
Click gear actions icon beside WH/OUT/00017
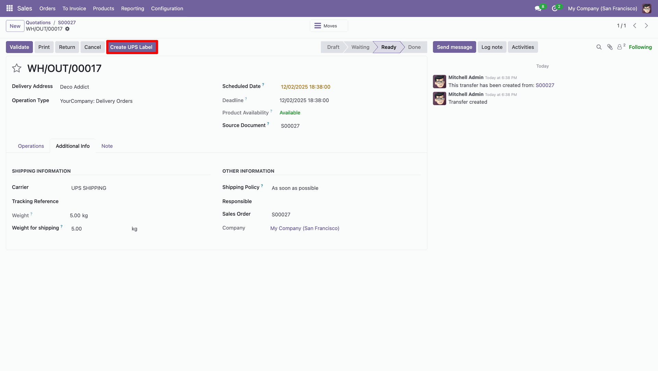click(x=68, y=29)
